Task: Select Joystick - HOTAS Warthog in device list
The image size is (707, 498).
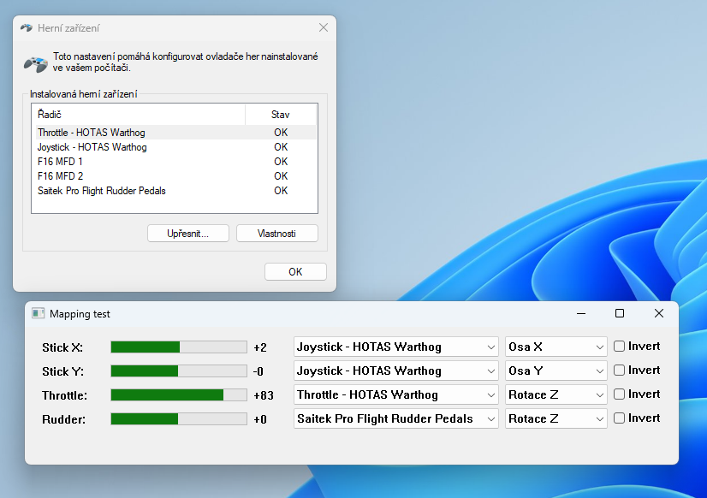Action: [92, 147]
